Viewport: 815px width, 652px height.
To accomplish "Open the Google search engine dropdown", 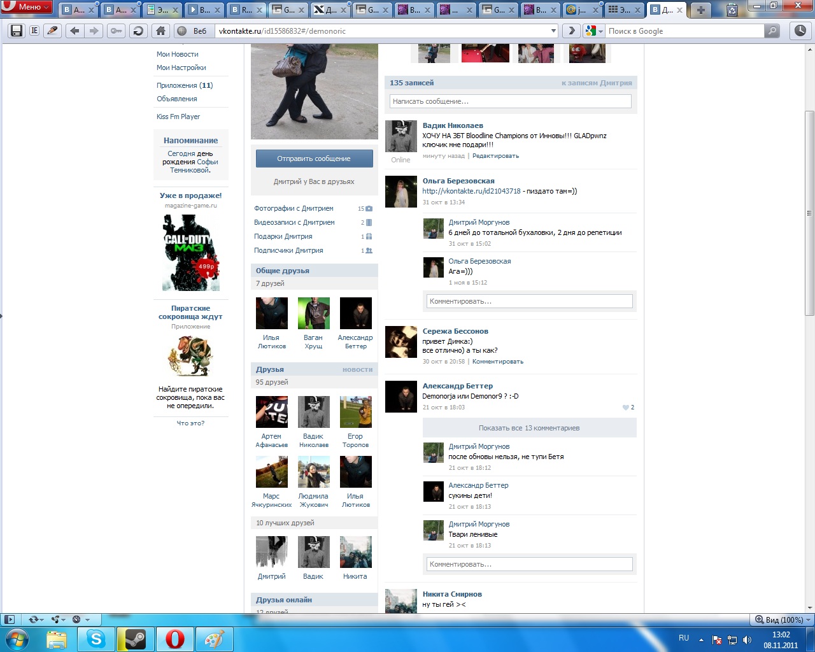I will [593, 31].
